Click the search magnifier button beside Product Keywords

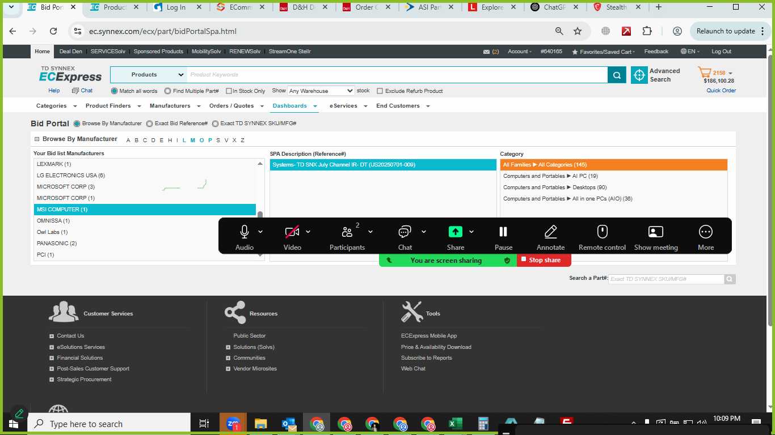(617, 75)
